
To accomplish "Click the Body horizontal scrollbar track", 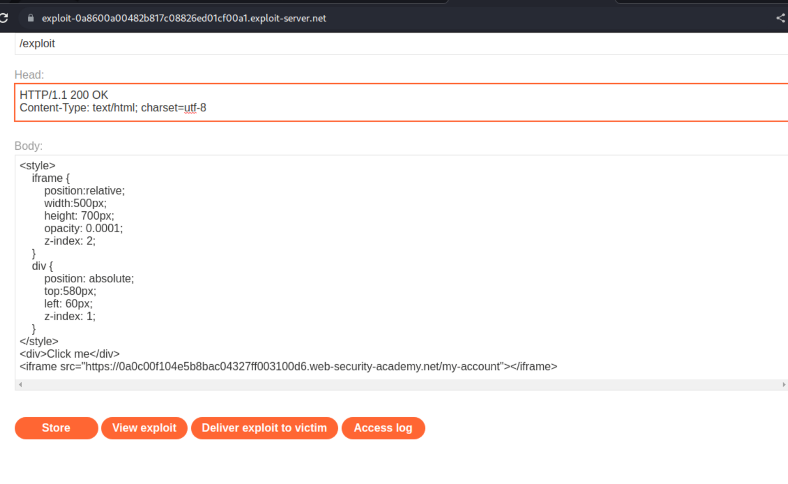I will (x=402, y=385).
